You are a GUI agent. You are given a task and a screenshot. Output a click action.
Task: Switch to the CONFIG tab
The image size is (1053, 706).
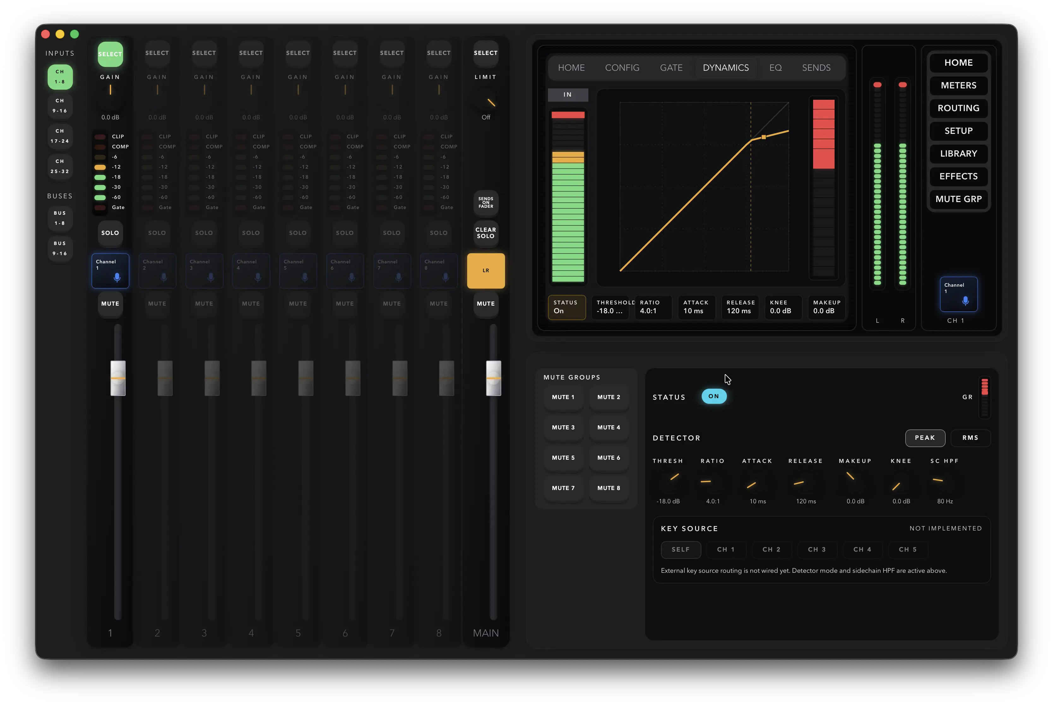tap(622, 68)
